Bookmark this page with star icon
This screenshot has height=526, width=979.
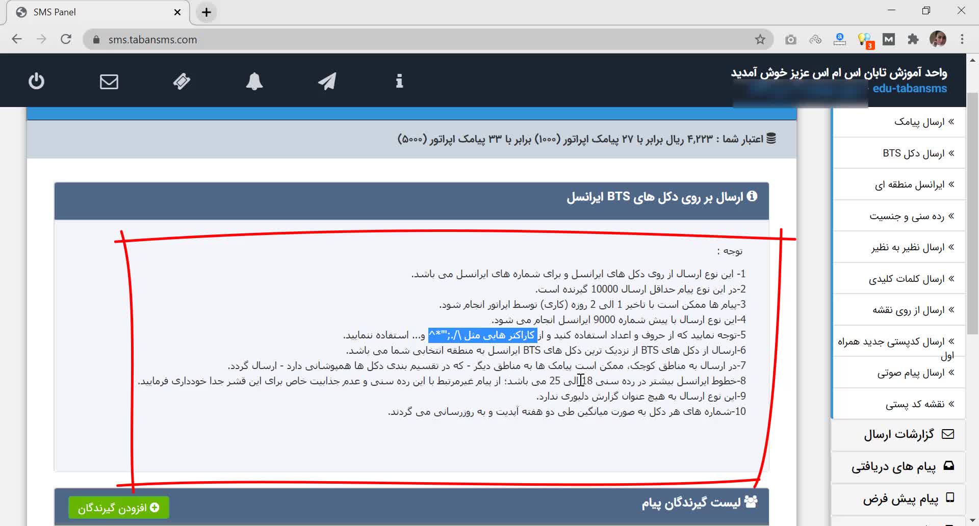click(760, 39)
